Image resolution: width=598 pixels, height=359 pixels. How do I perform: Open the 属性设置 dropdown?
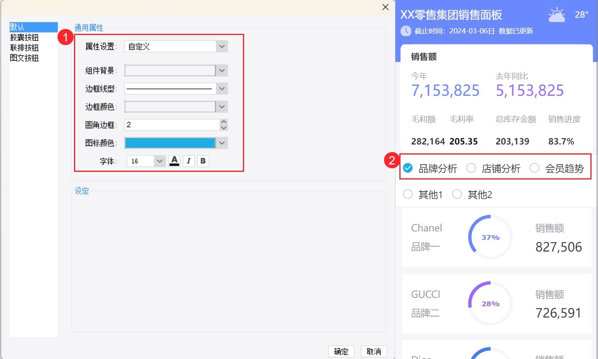pyautogui.click(x=222, y=47)
